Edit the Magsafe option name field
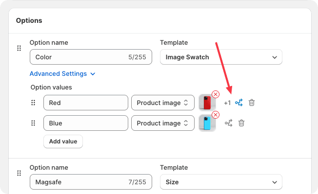318x194 pixels. [x=91, y=182]
